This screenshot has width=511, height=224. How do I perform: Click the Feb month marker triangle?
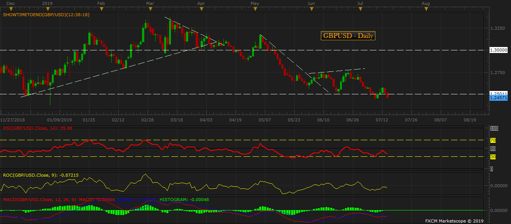101,9
